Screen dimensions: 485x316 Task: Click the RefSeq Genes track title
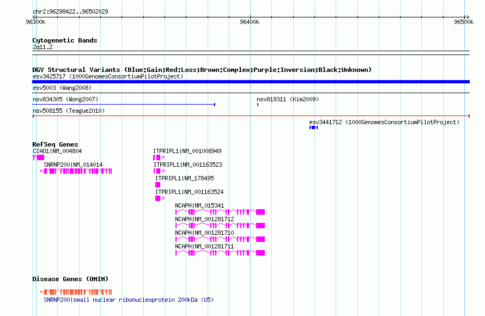pos(55,144)
